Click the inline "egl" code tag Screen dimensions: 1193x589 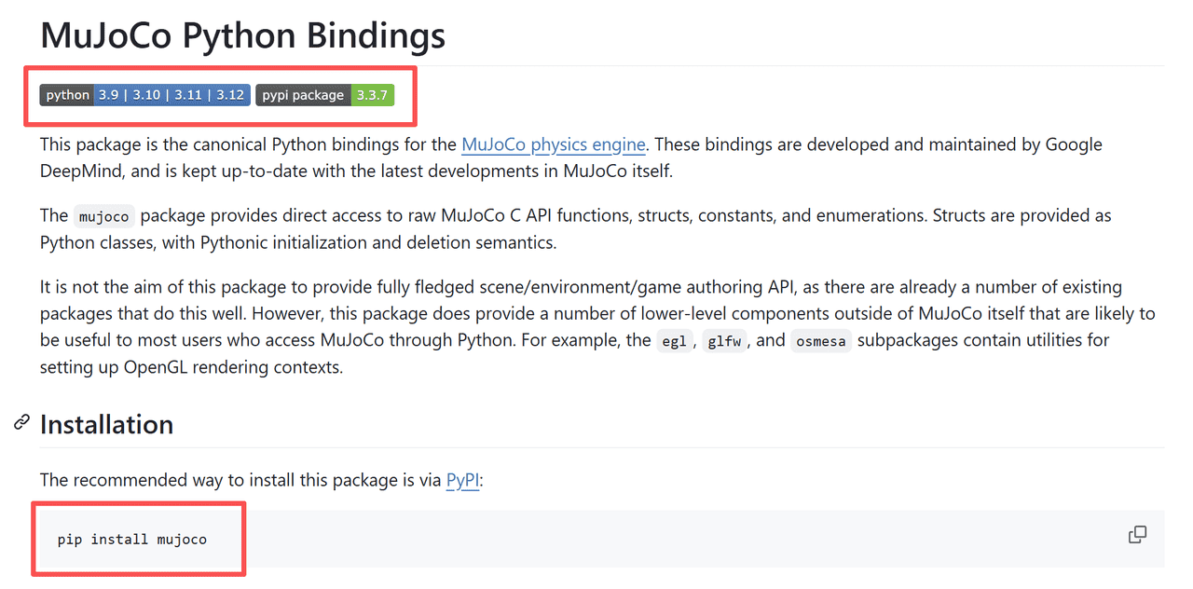(673, 341)
